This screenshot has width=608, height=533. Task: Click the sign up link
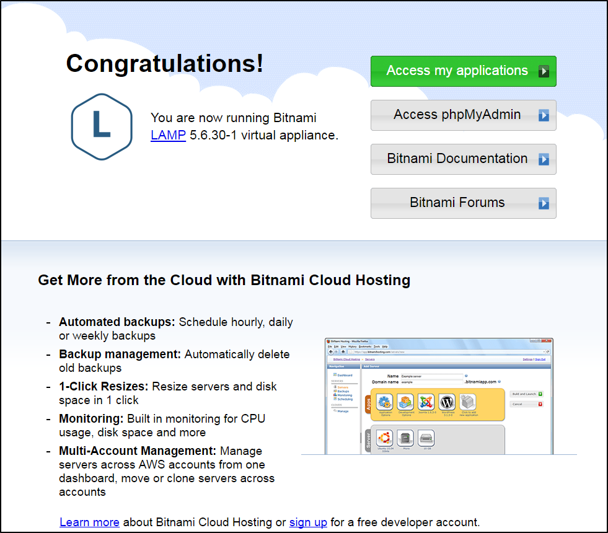pos(308,522)
